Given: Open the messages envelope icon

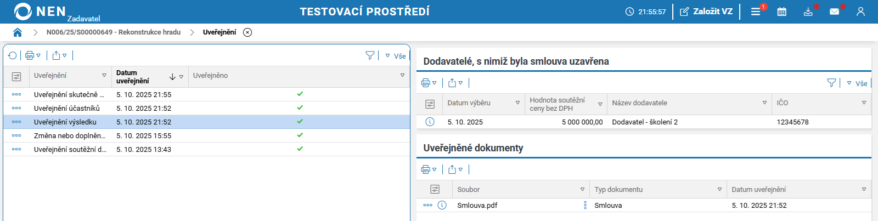Looking at the screenshot, I should tap(834, 12).
